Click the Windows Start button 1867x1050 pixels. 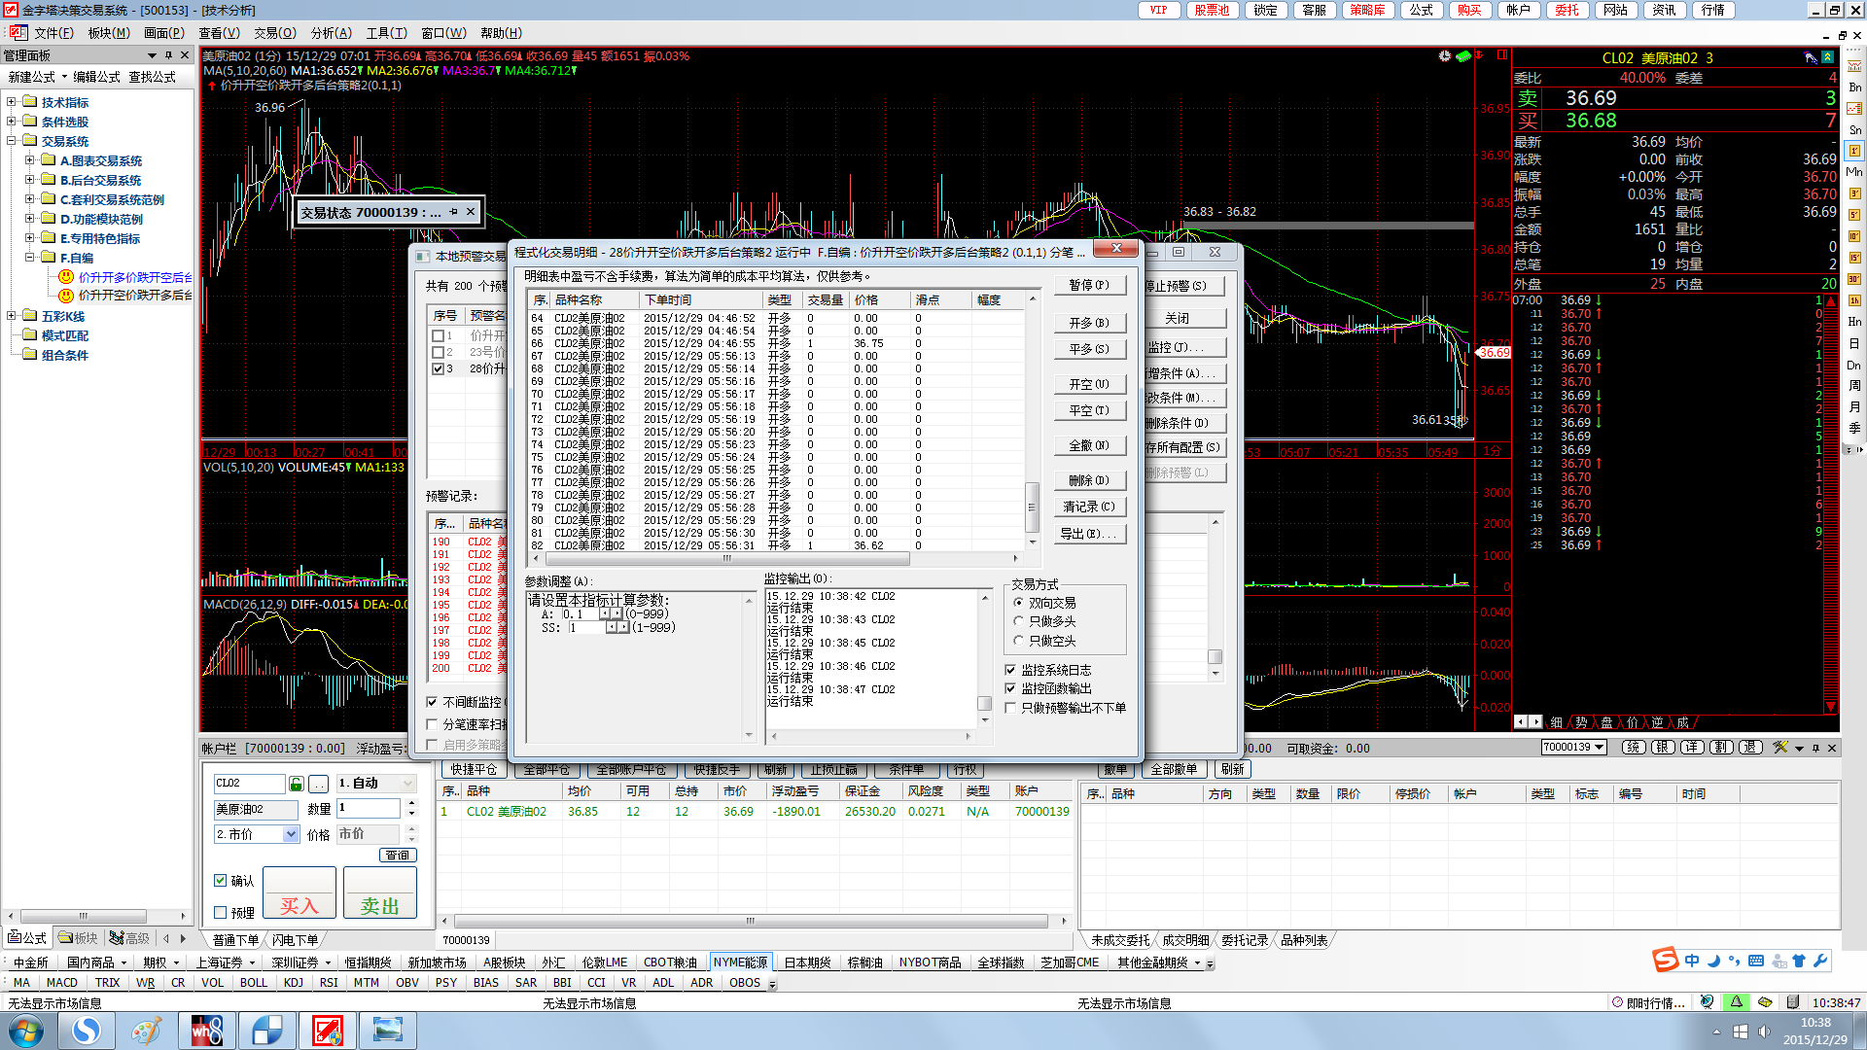25,1031
